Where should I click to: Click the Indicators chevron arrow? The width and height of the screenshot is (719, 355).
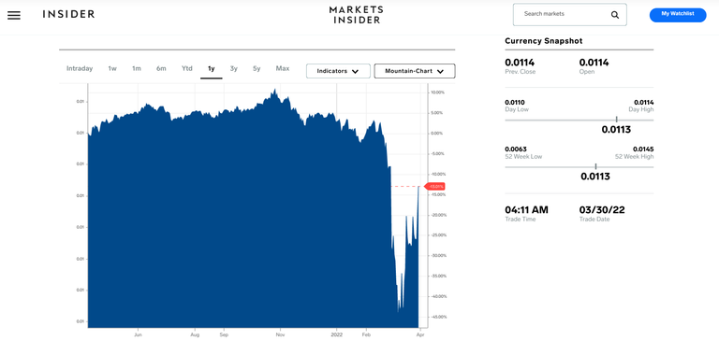(x=355, y=71)
